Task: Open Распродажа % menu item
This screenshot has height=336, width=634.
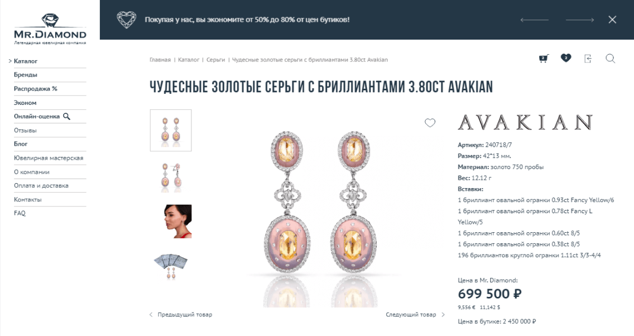Action: [x=36, y=89]
